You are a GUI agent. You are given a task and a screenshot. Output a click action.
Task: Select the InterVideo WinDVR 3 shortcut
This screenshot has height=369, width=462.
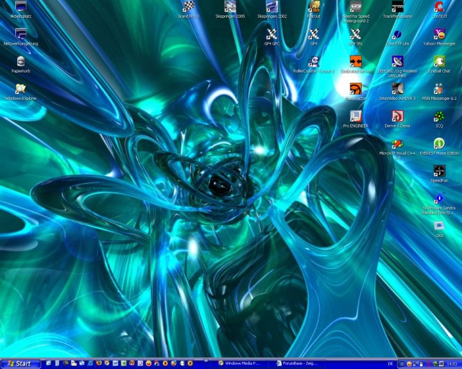[397, 92]
